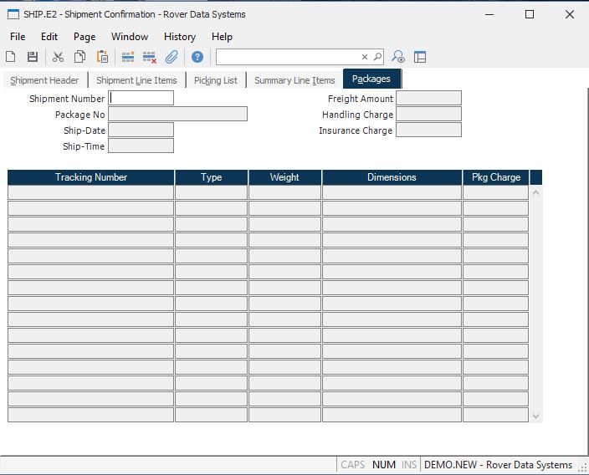Image resolution: width=589 pixels, height=475 pixels.
Task: Click the Insert row icon
Action: [x=128, y=57]
